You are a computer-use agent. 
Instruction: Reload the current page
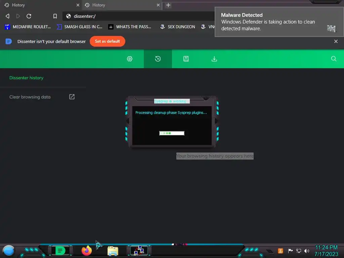29,16
